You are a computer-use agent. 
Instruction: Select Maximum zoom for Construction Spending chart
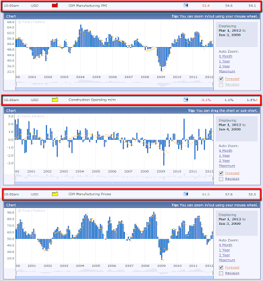(227, 166)
